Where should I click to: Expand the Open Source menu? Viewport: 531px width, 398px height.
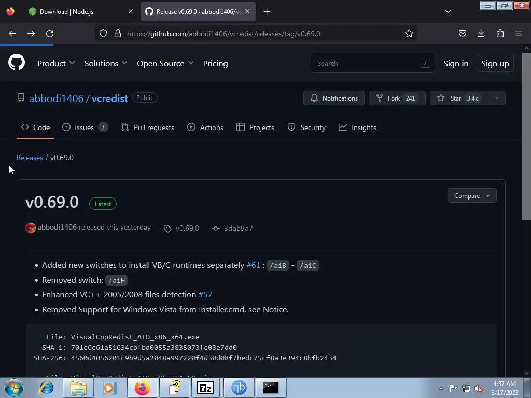pos(165,63)
